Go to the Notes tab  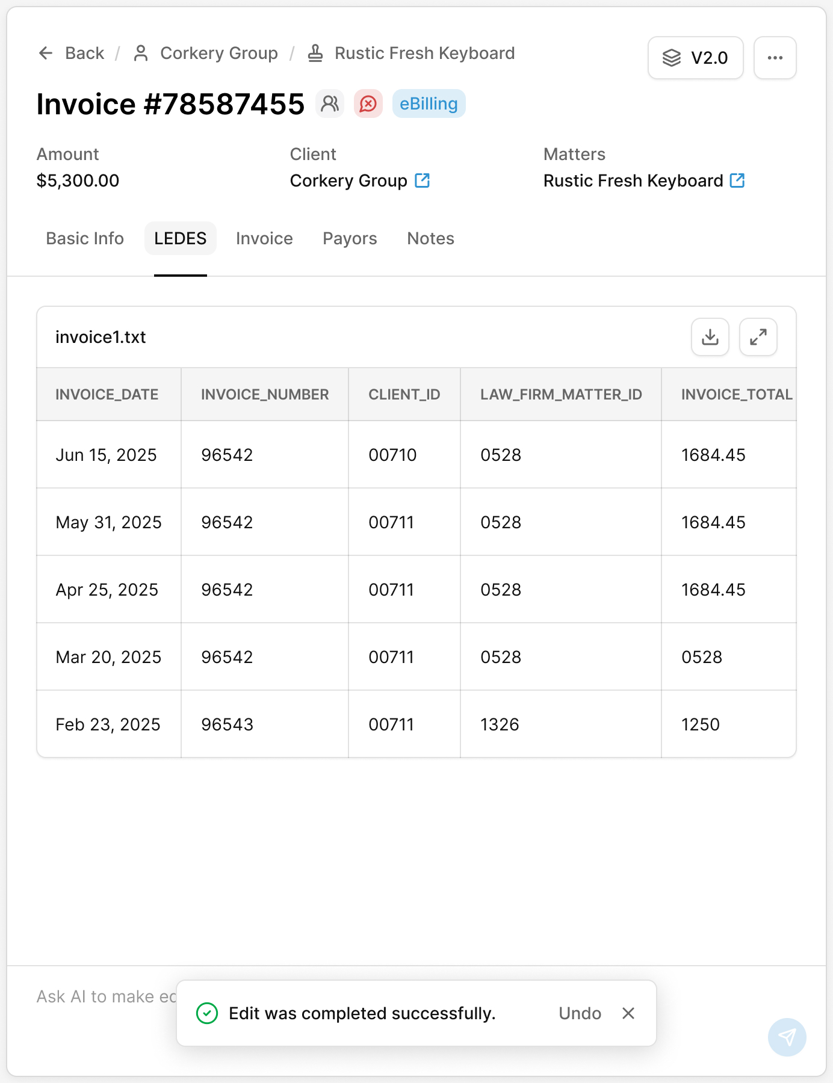[x=430, y=239]
